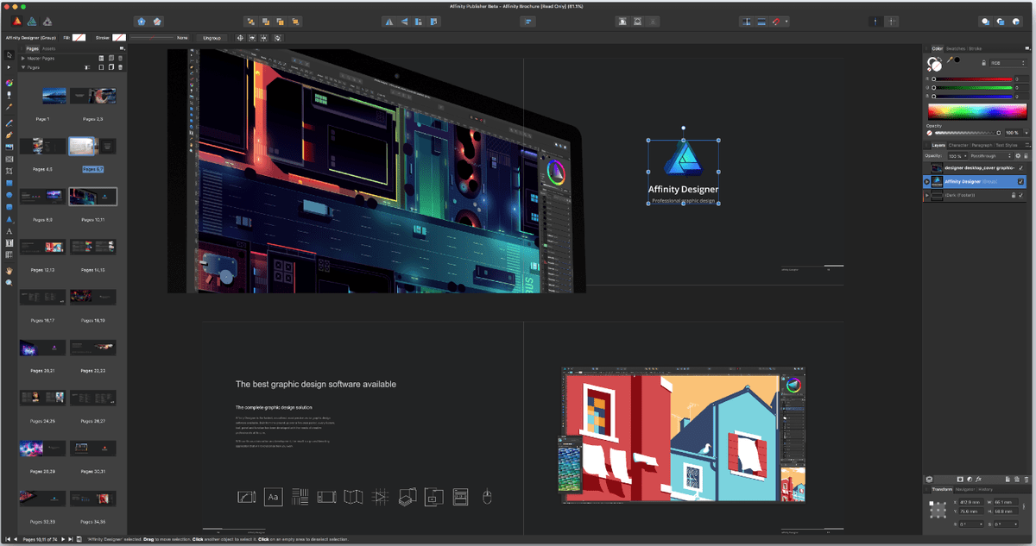The width and height of the screenshot is (1036, 546).
Task: Click the Move to Front arrange icon
Action: pos(296,21)
